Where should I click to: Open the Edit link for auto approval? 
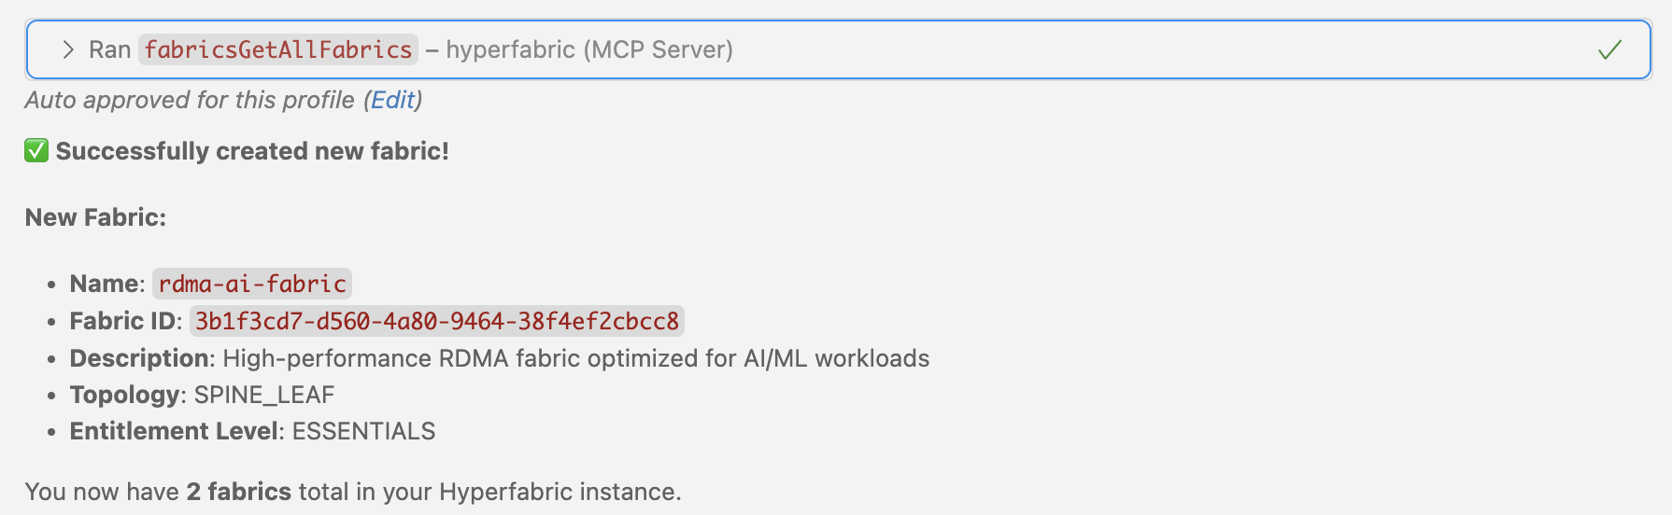pos(392,100)
